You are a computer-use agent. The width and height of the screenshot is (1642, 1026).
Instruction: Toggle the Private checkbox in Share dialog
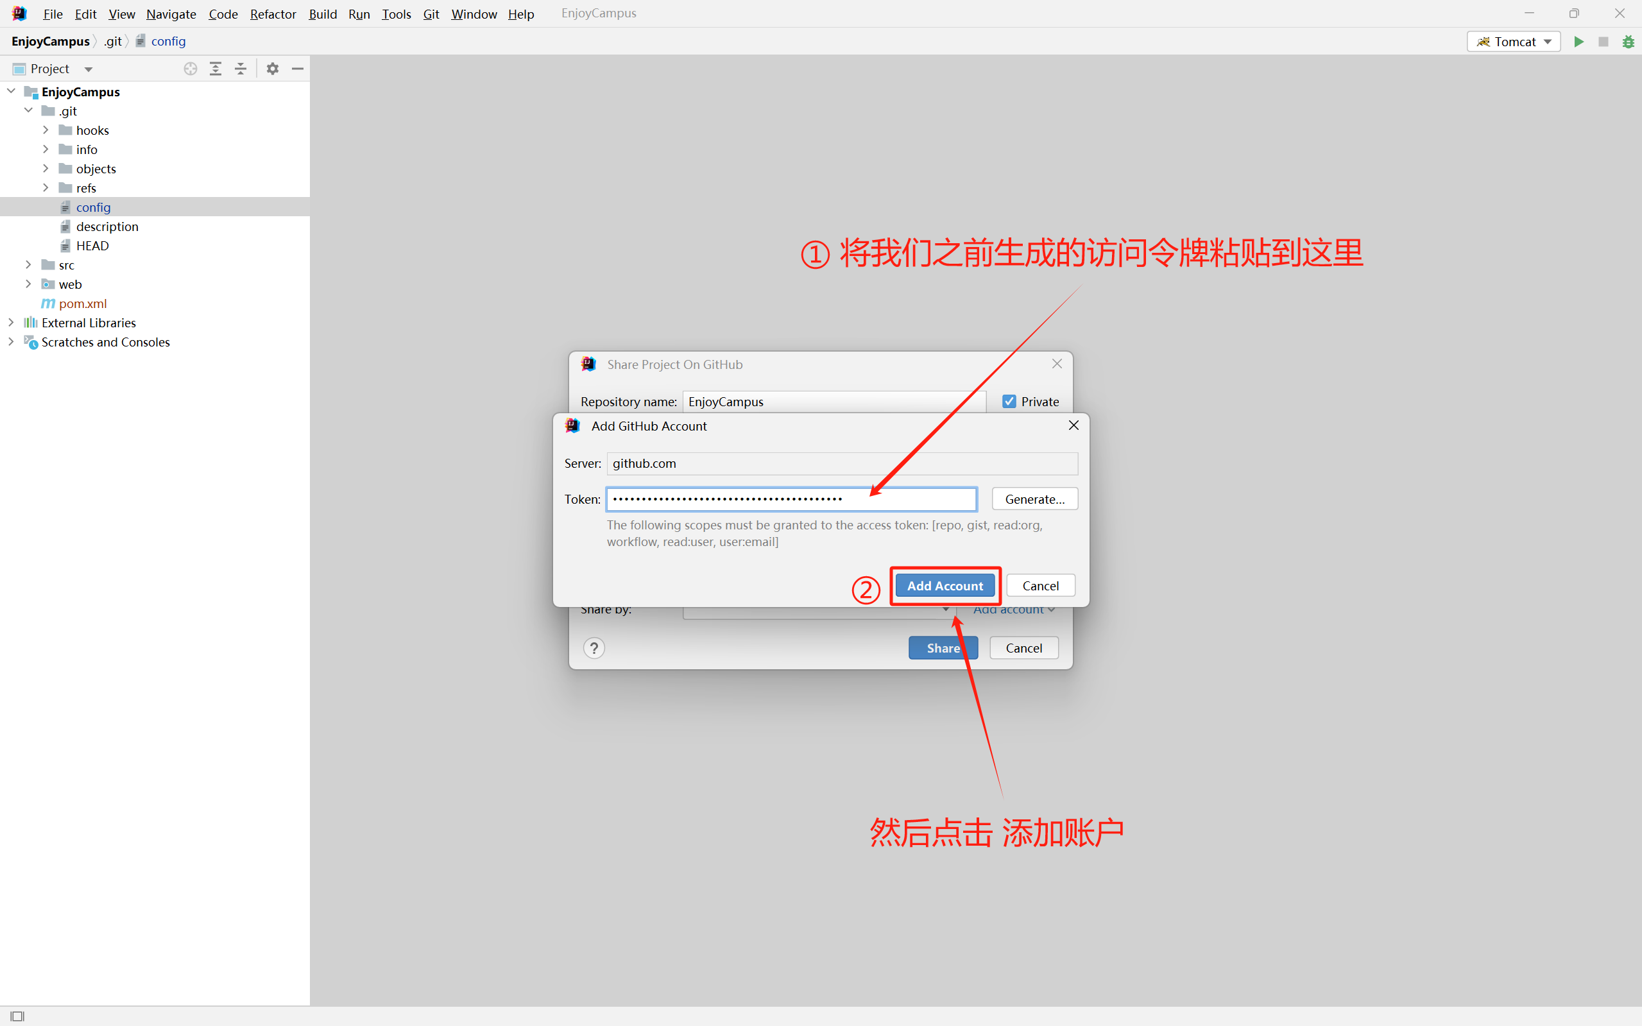[1009, 402]
